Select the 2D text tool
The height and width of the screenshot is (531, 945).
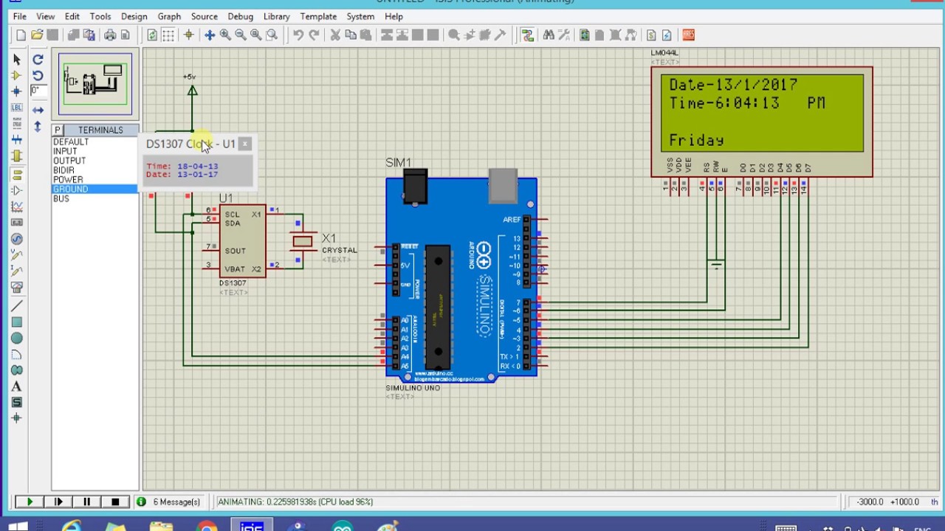click(17, 386)
